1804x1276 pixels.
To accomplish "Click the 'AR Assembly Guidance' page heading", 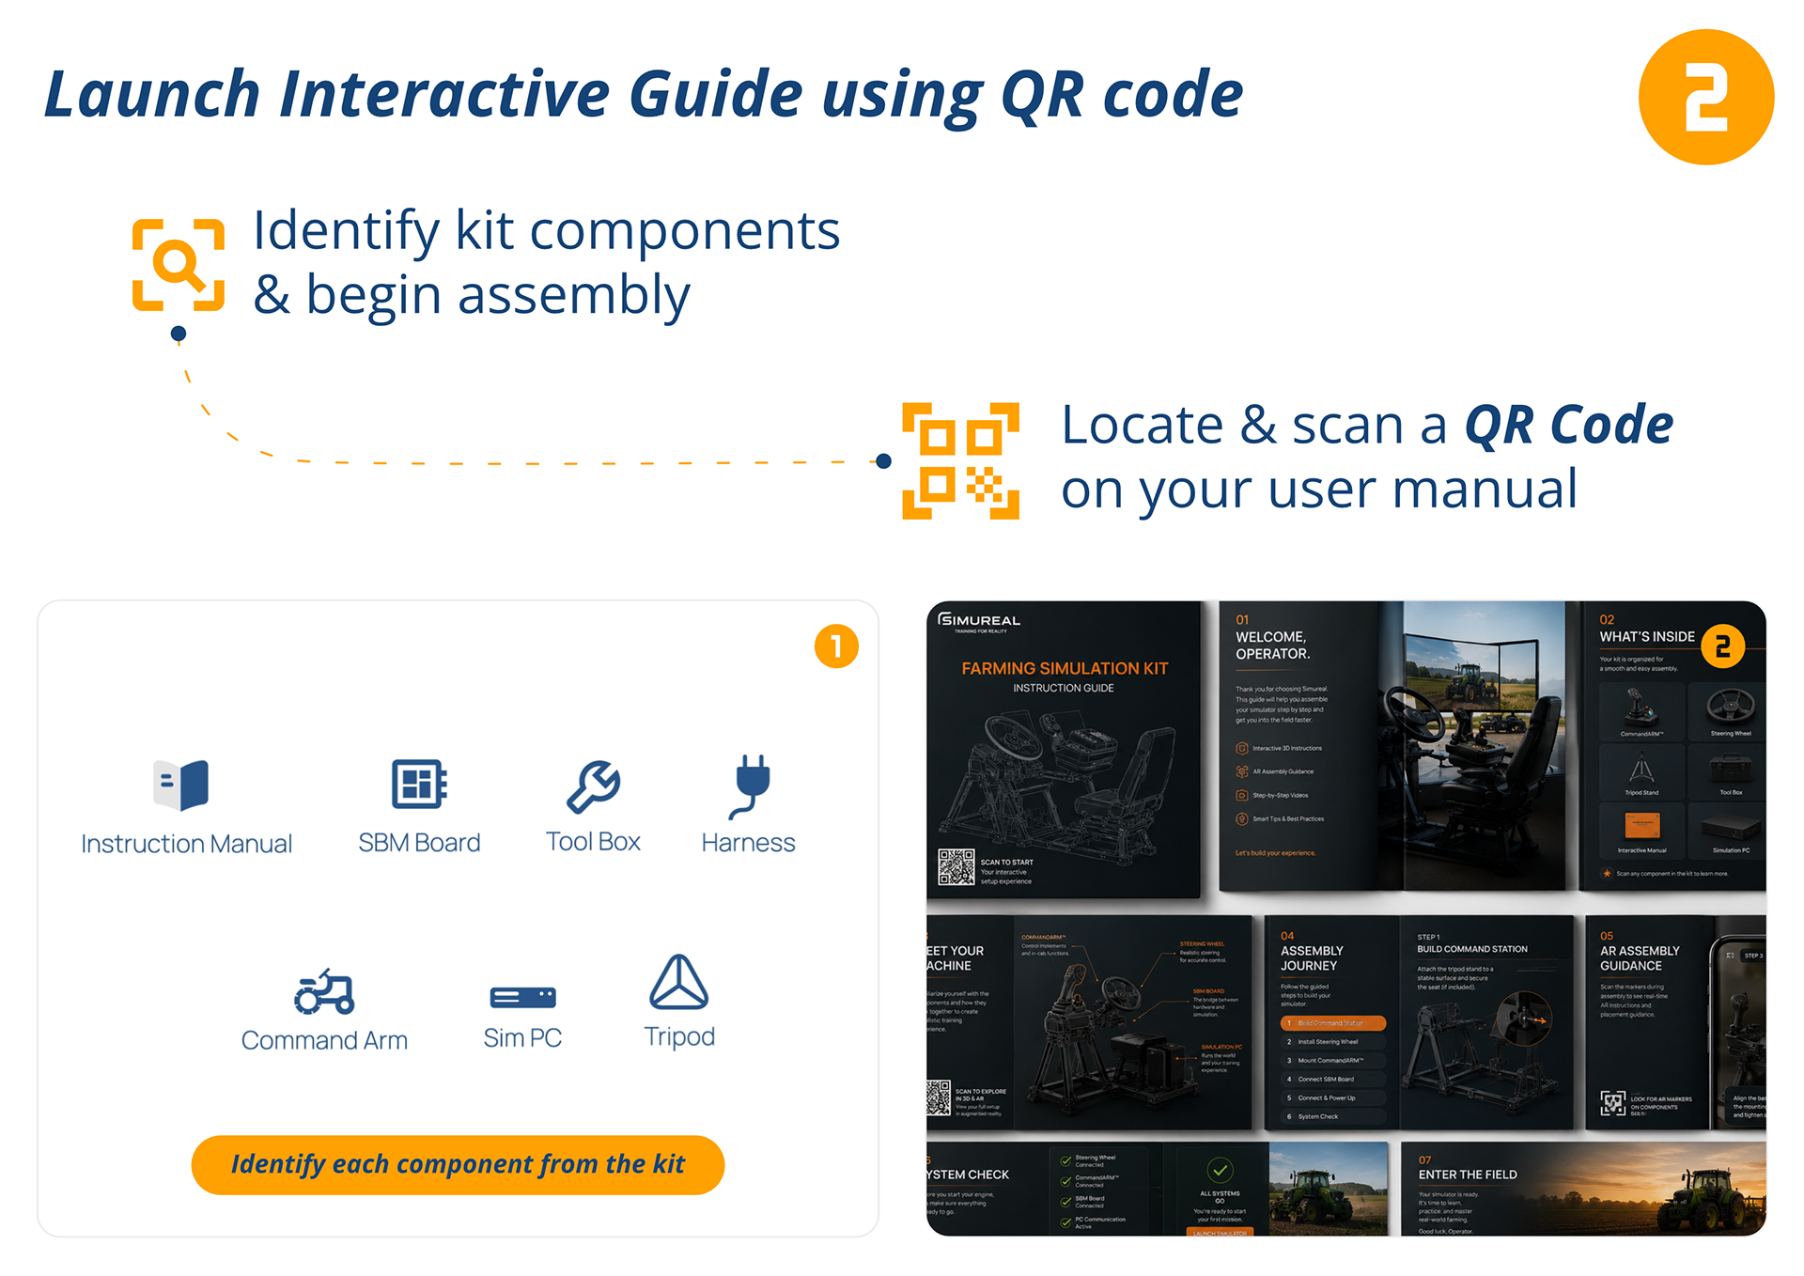I will (1640, 958).
